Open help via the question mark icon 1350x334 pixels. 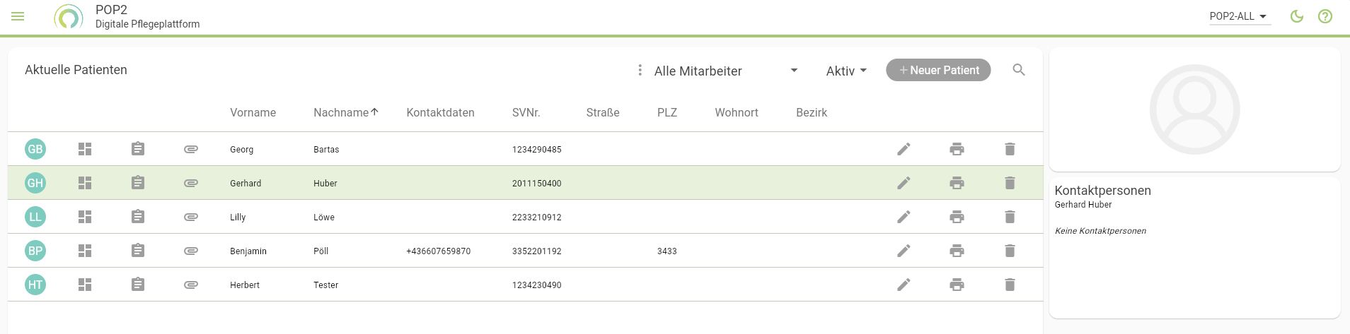(x=1325, y=16)
